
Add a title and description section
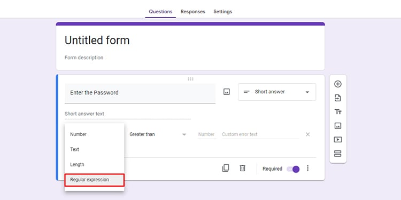click(x=338, y=112)
